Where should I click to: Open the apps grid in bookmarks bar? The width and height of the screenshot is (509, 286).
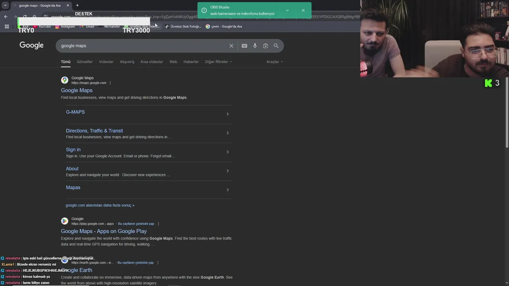click(x=7, y=26)
